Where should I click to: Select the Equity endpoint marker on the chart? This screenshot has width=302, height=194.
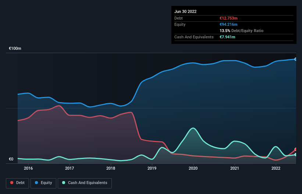[296, 59]
